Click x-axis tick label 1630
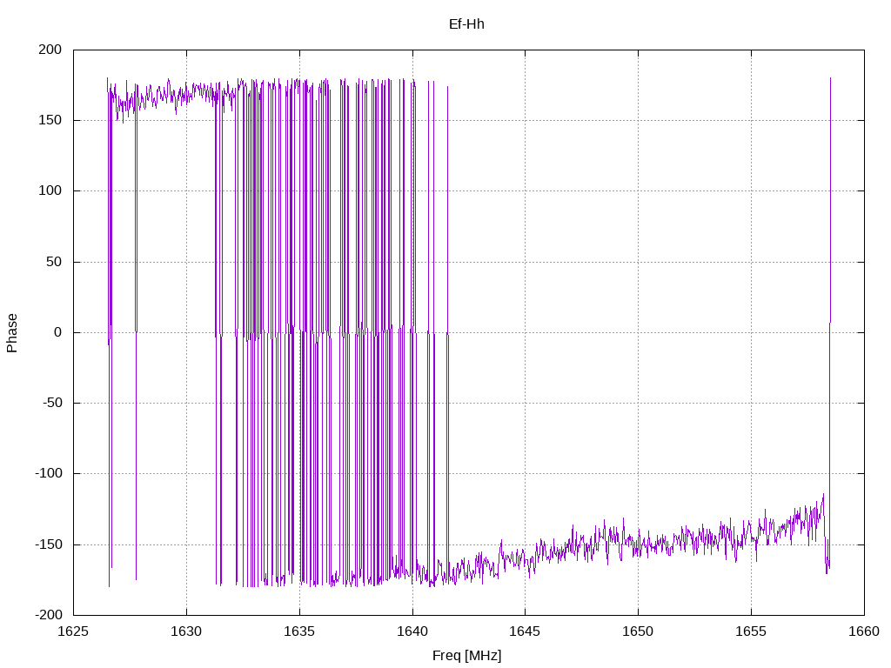Image resolution: width=891 pixels, height=668 pixels. pyautogui.click(x=186, y=631)
